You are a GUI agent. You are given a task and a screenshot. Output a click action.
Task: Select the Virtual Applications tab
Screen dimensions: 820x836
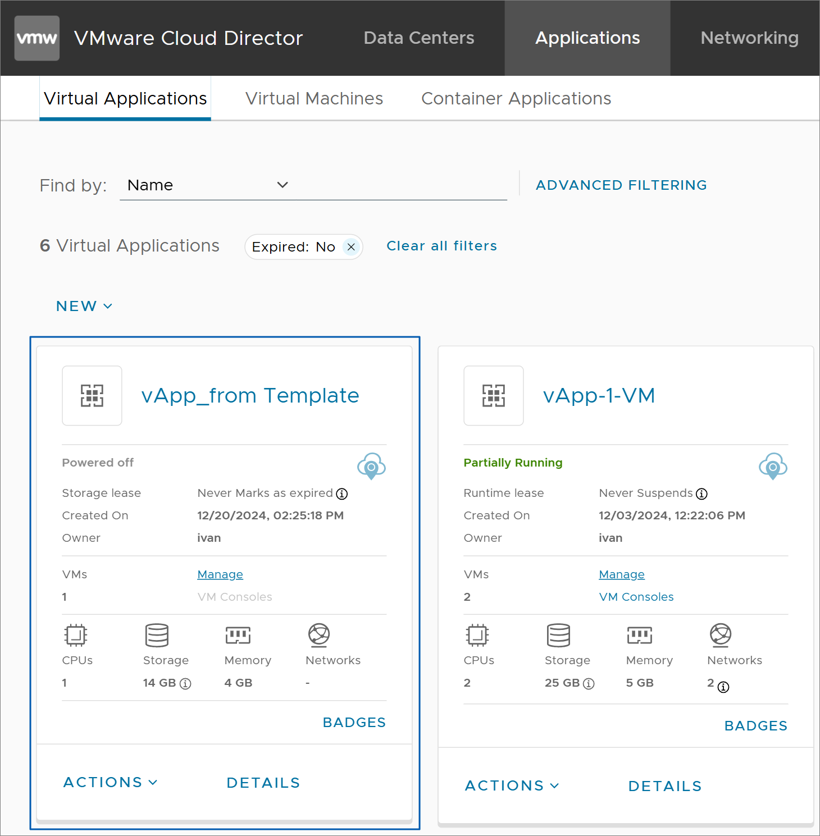[x=125, y=99]
